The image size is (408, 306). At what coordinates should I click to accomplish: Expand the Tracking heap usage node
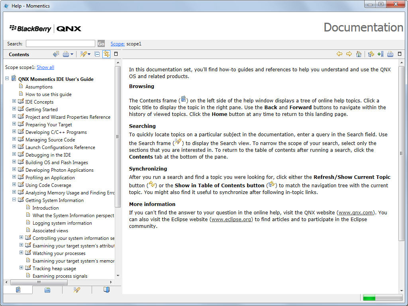[22, 268]
